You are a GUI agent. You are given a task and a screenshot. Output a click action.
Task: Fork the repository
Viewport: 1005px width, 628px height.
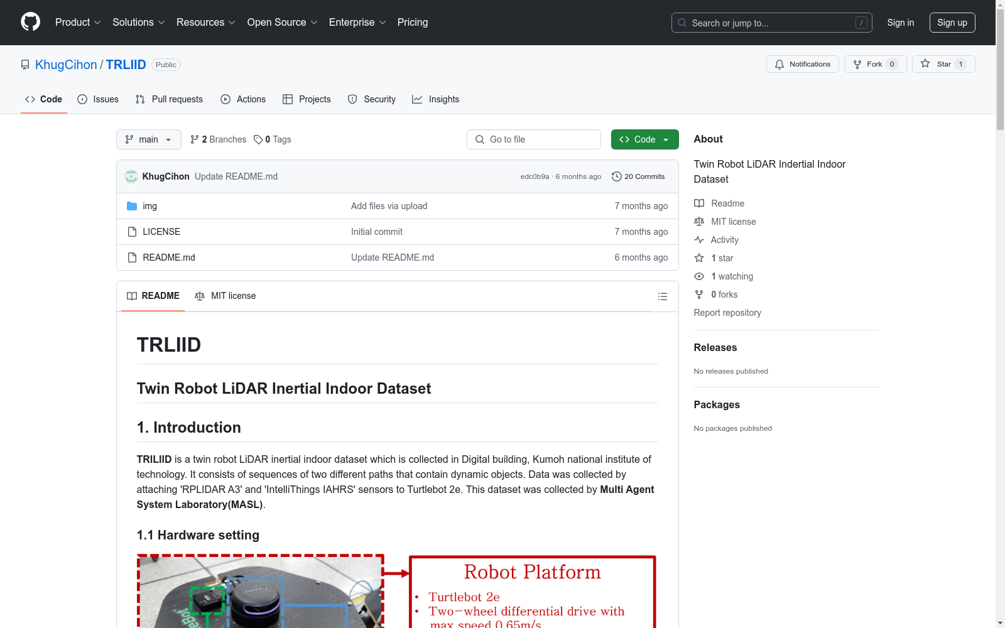875,64
